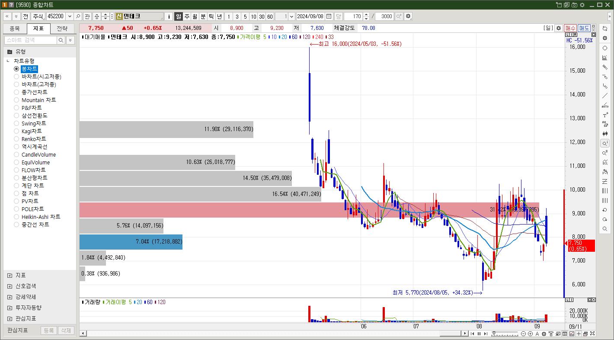Select 봉차트 chart type radio button
The width and height of the screenshot is (614, 340).
pos(16,69)
